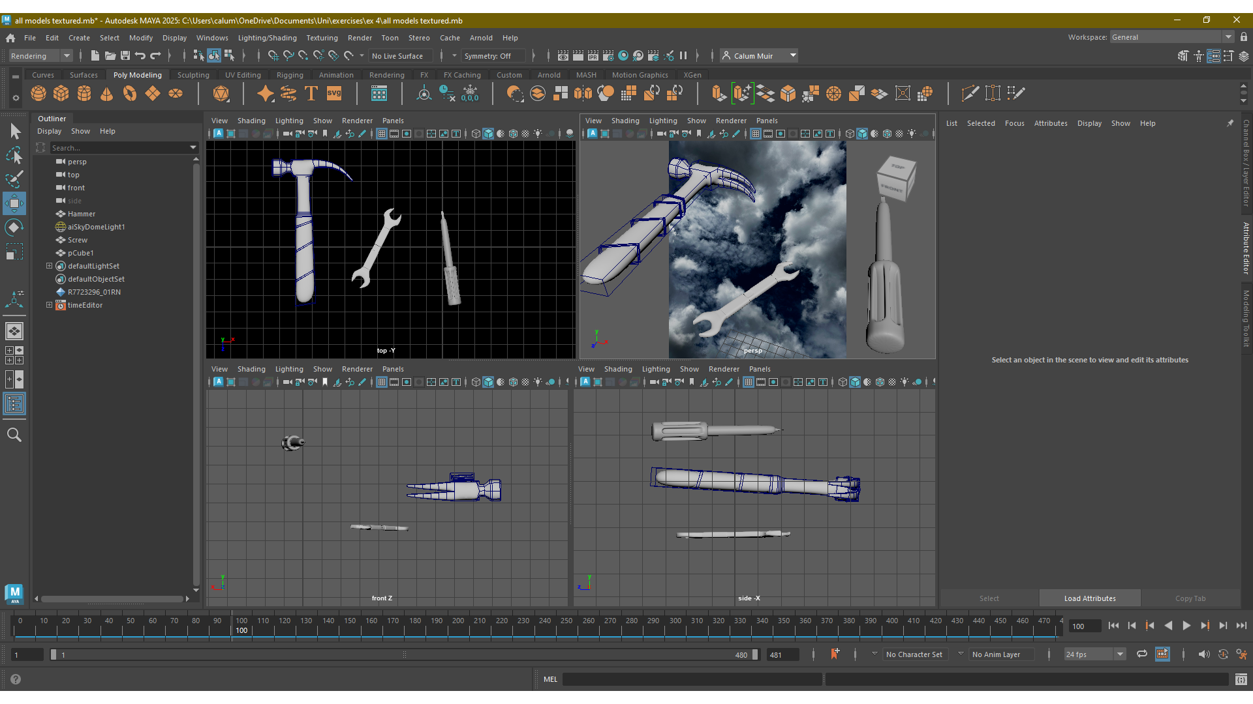Click the polygon cone shelf icon

coord(107,94)
